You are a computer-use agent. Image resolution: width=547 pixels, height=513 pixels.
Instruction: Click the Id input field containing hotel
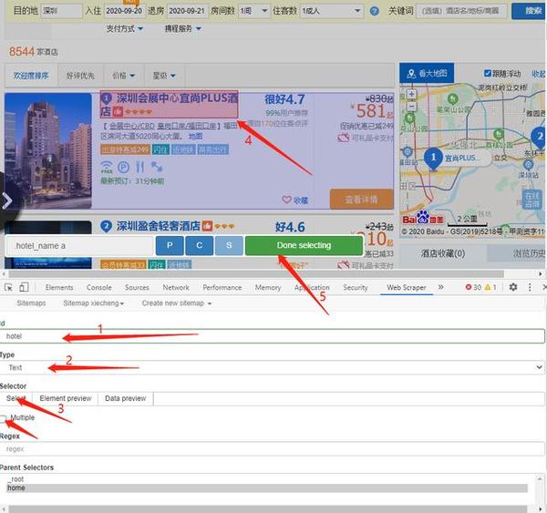(272, 336)
